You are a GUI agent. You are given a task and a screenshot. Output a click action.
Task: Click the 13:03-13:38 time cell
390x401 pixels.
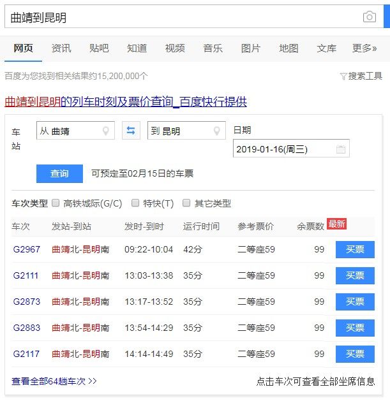click(149, 275)
